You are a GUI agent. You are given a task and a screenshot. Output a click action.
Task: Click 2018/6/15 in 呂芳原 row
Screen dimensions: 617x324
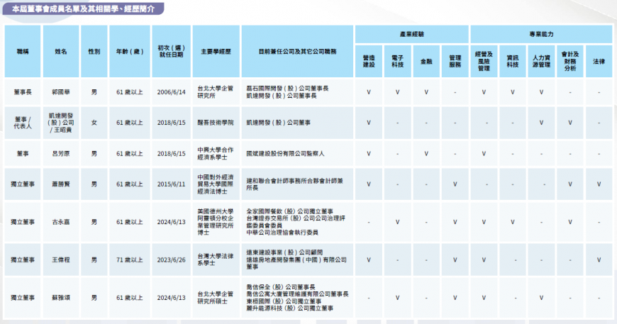(x=171, y=154)
